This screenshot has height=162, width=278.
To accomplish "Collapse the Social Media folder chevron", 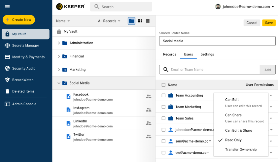I will point(59,83).
